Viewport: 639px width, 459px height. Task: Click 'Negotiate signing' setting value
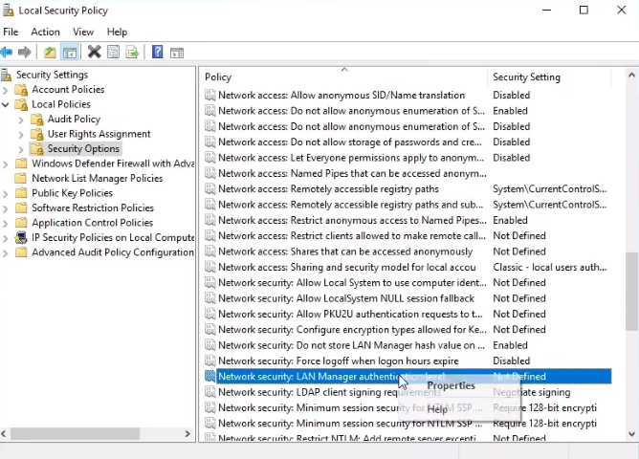point(532,392)
